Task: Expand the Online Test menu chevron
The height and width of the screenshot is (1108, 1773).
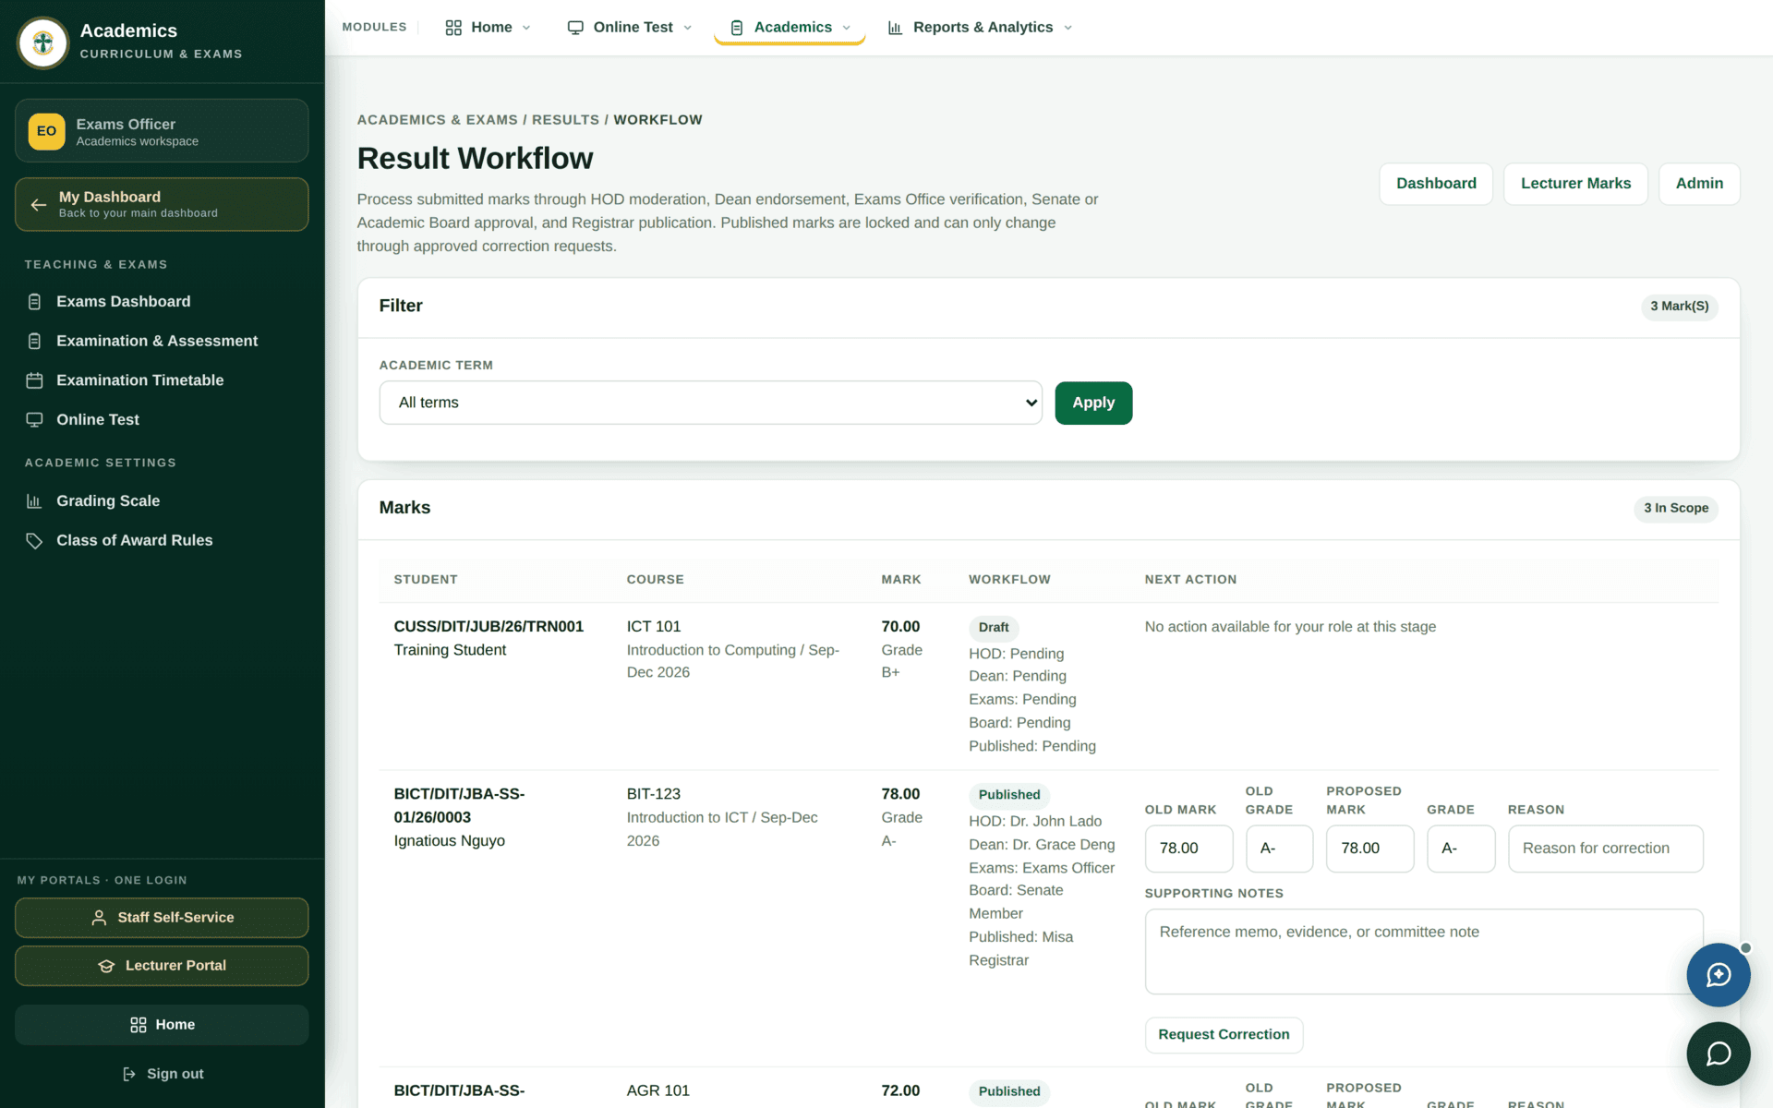Action: pos(687,28)
